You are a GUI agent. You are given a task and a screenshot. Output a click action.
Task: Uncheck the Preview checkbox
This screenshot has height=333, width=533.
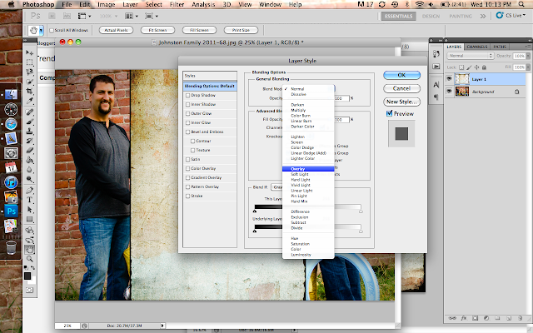point(389,114)
